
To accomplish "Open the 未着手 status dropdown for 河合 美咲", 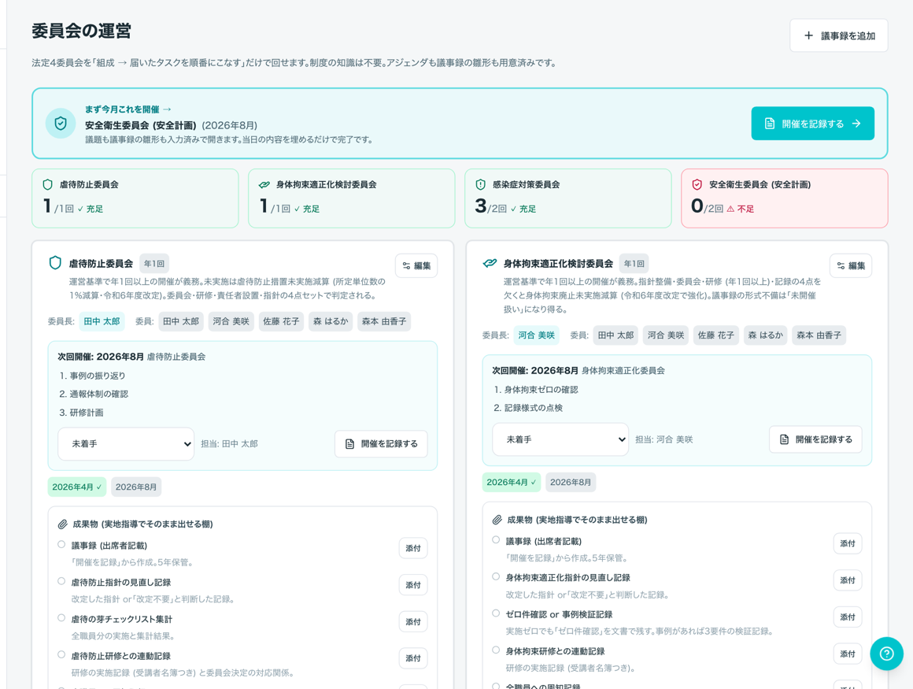I will [x=560, y=439].
